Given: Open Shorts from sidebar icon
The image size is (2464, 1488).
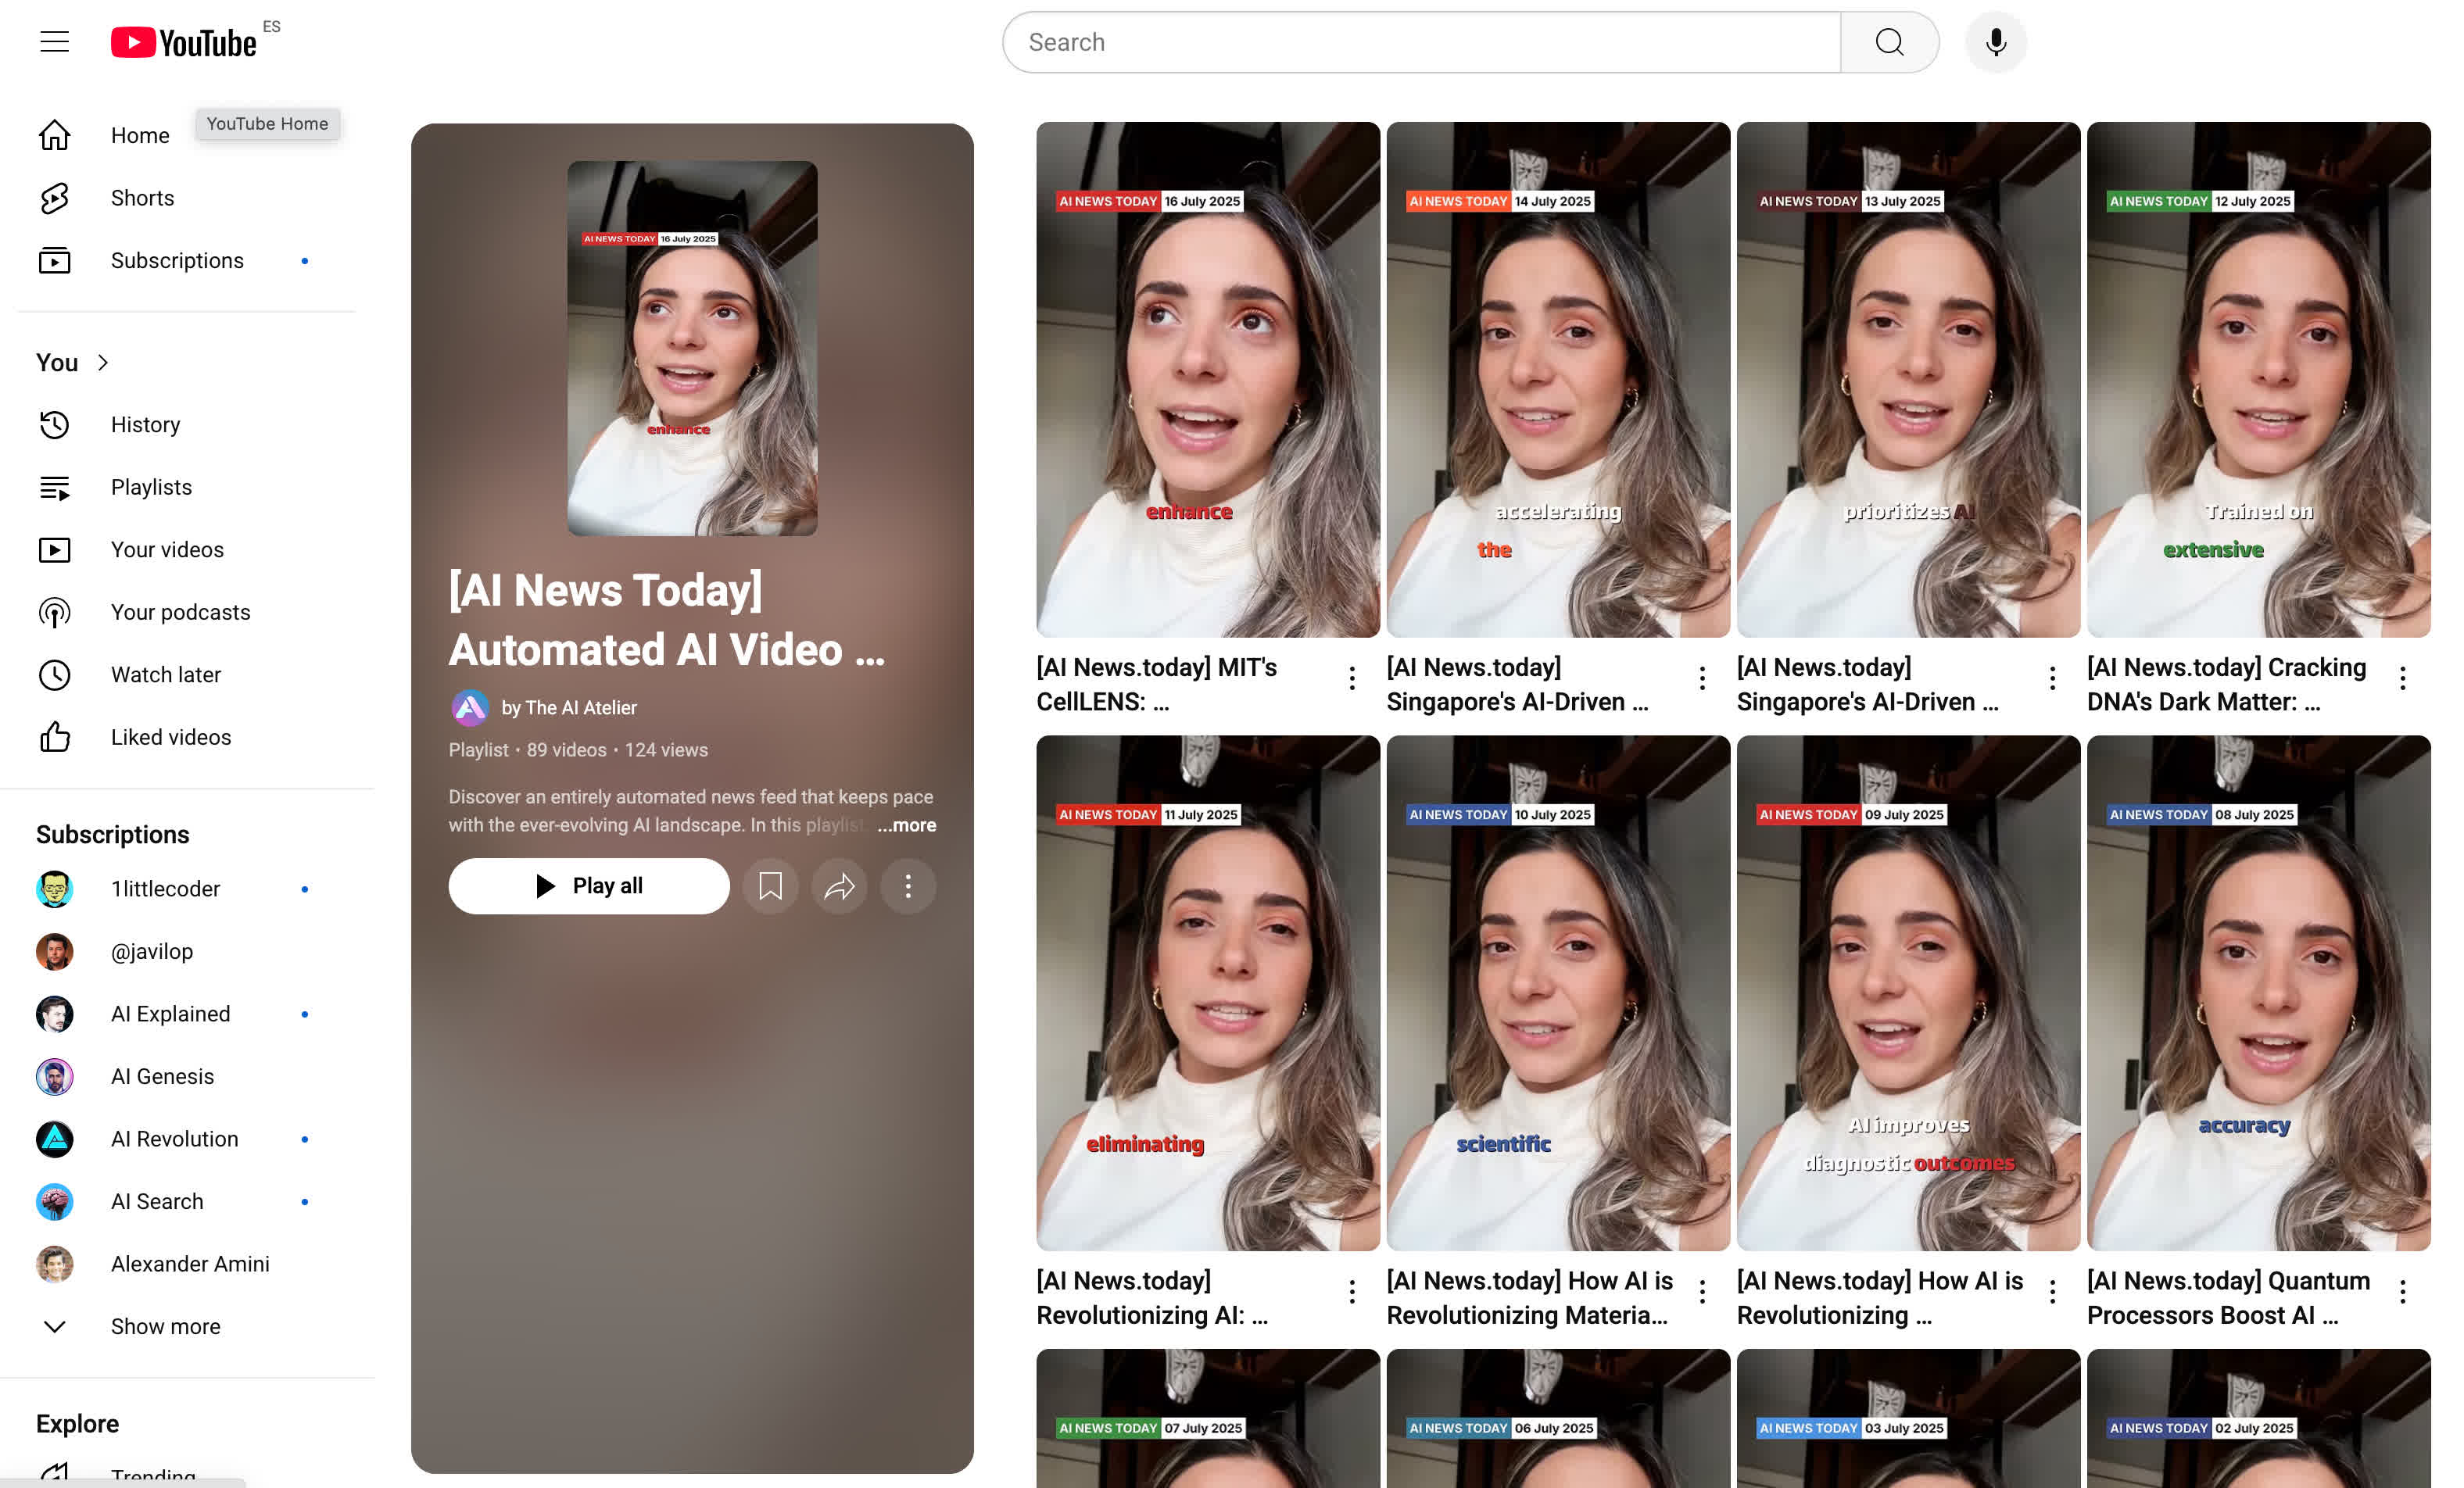Looking at the screenshot, I should pyautogui.click(x=54, y=198).
